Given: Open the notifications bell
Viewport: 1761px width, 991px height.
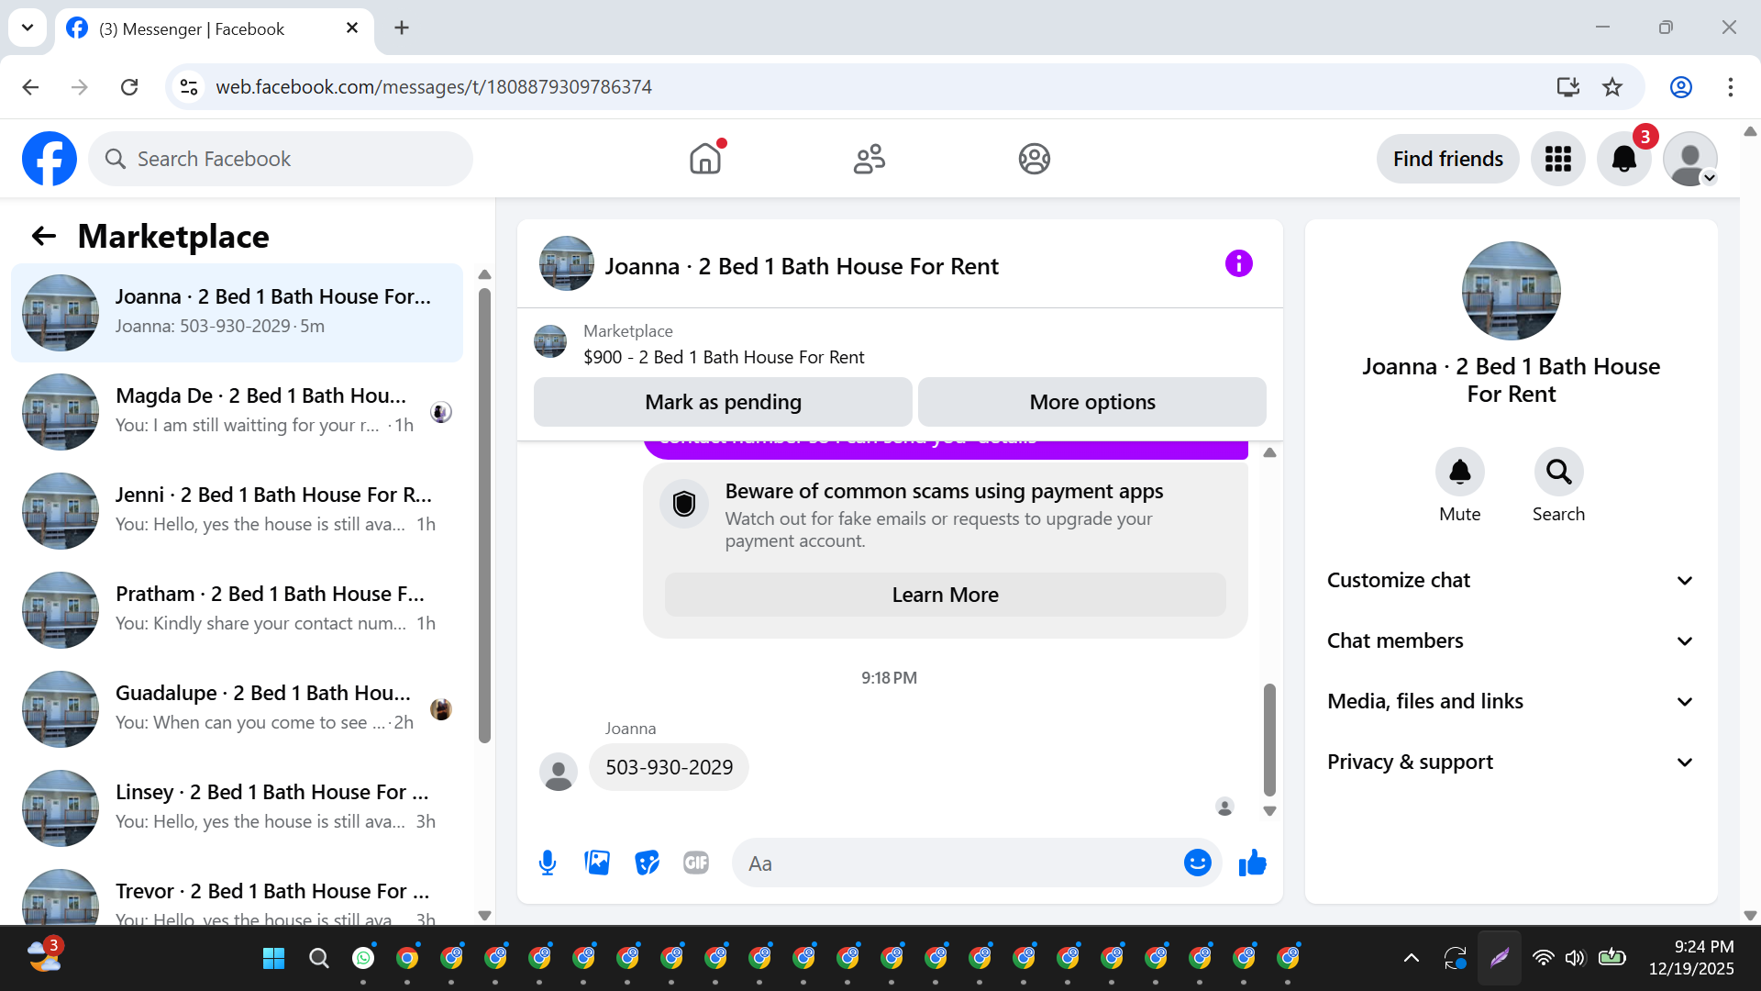Looking at the screenshot, I should 1623,159.
